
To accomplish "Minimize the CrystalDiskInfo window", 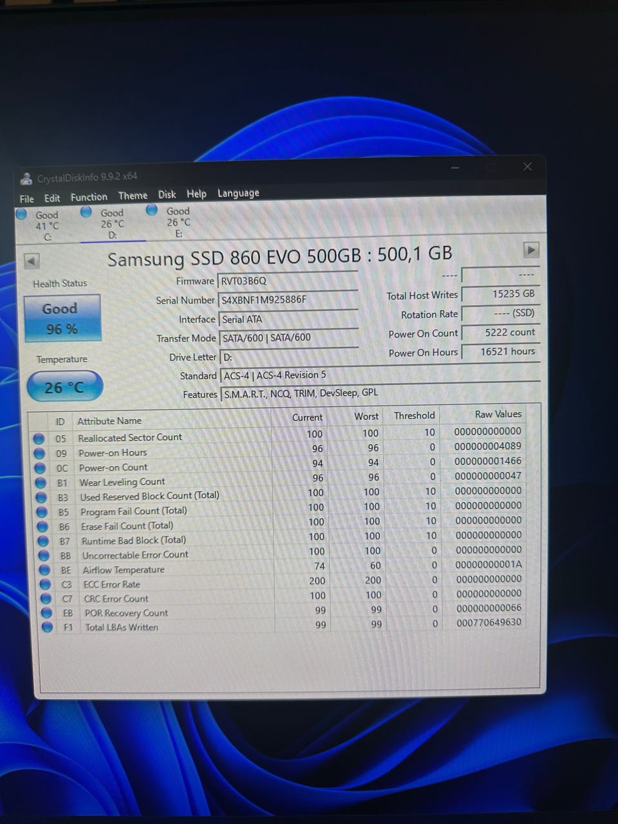I will [455, 168].
